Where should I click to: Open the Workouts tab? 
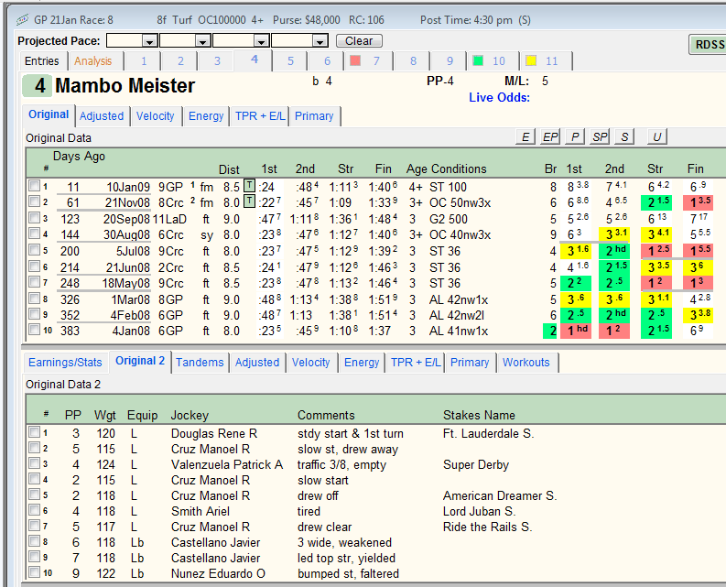point(526,363)
